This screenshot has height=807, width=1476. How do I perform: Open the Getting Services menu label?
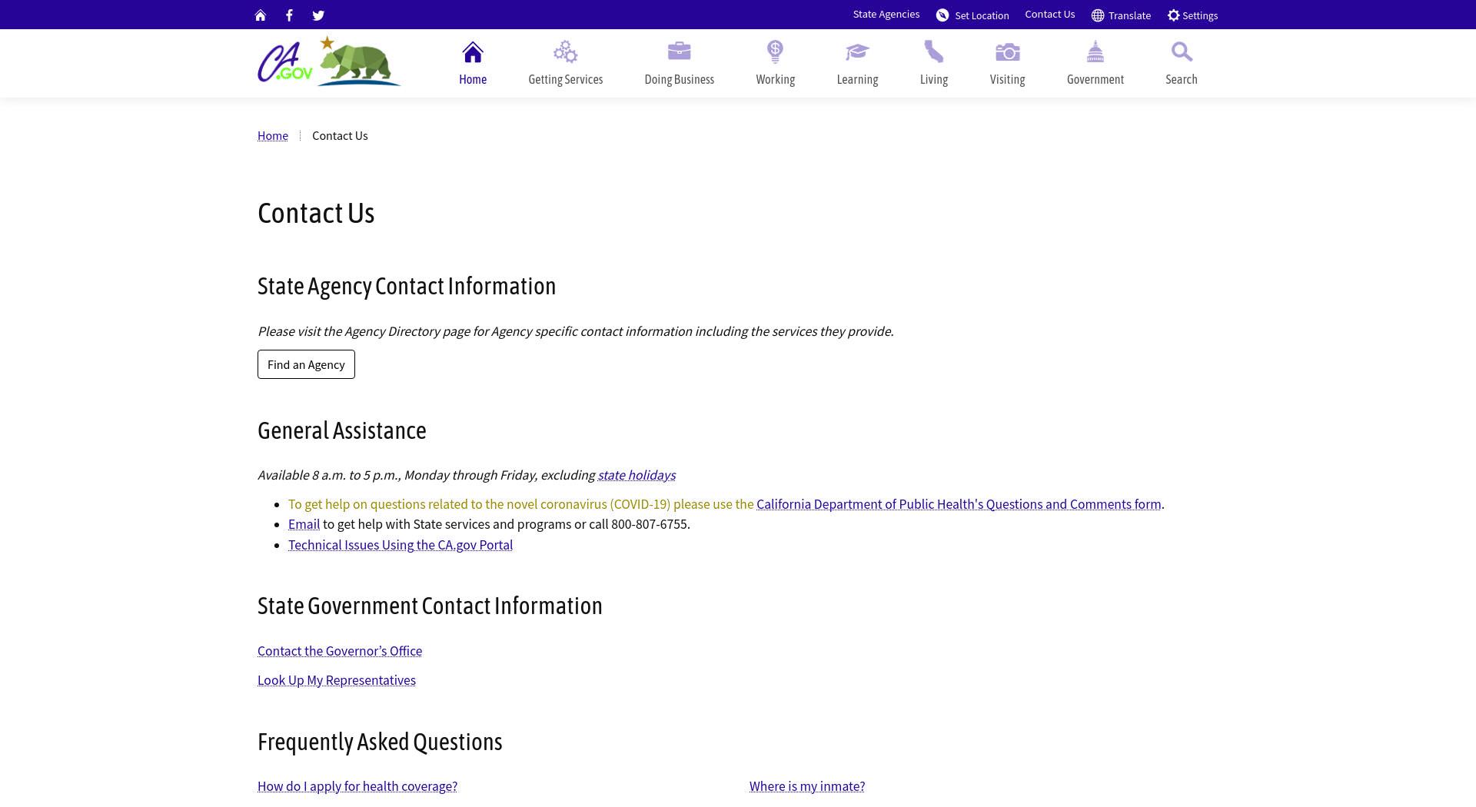point(566,80)
